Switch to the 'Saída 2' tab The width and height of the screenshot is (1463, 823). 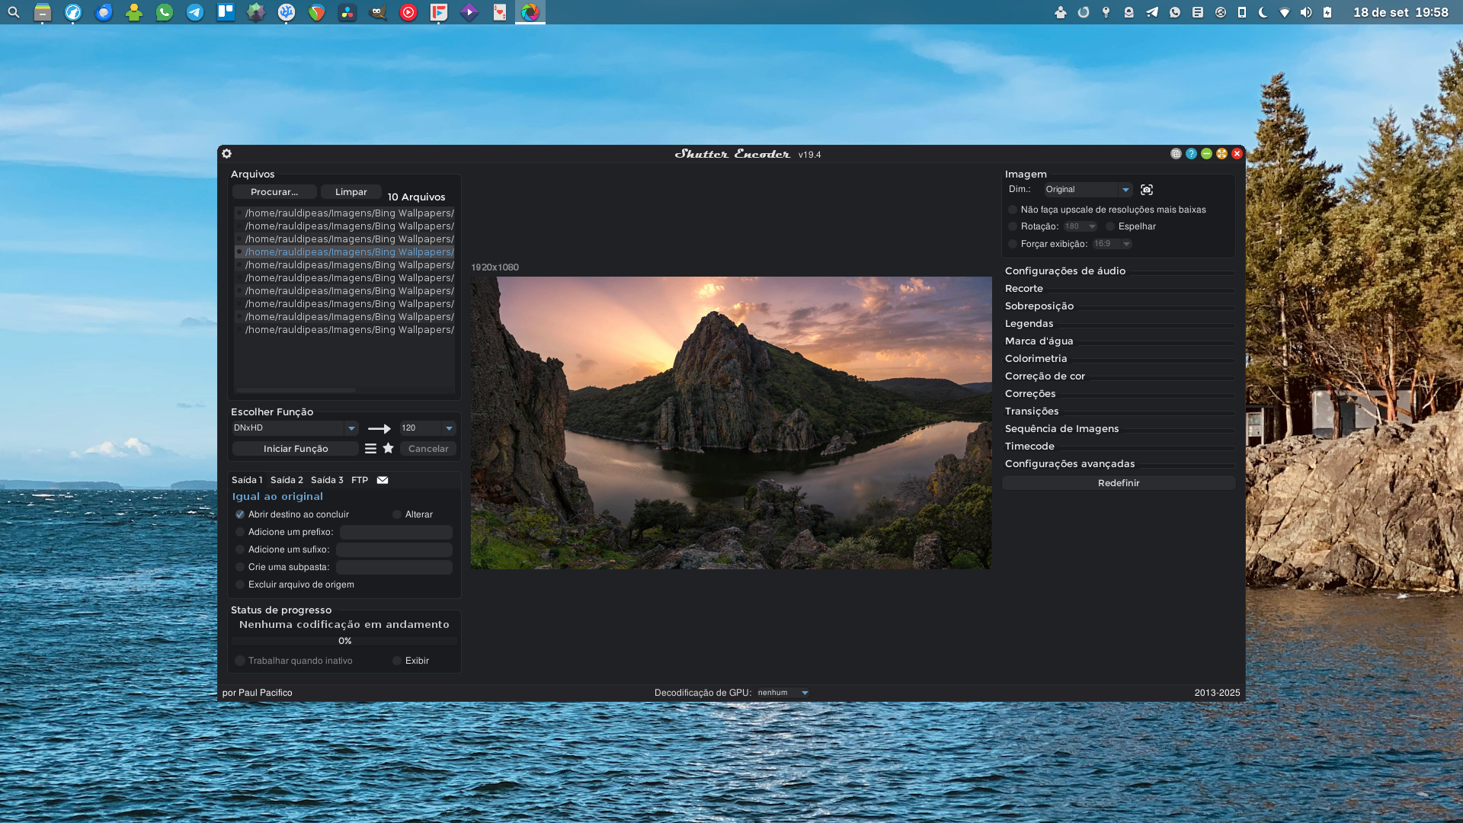point(287,480)
